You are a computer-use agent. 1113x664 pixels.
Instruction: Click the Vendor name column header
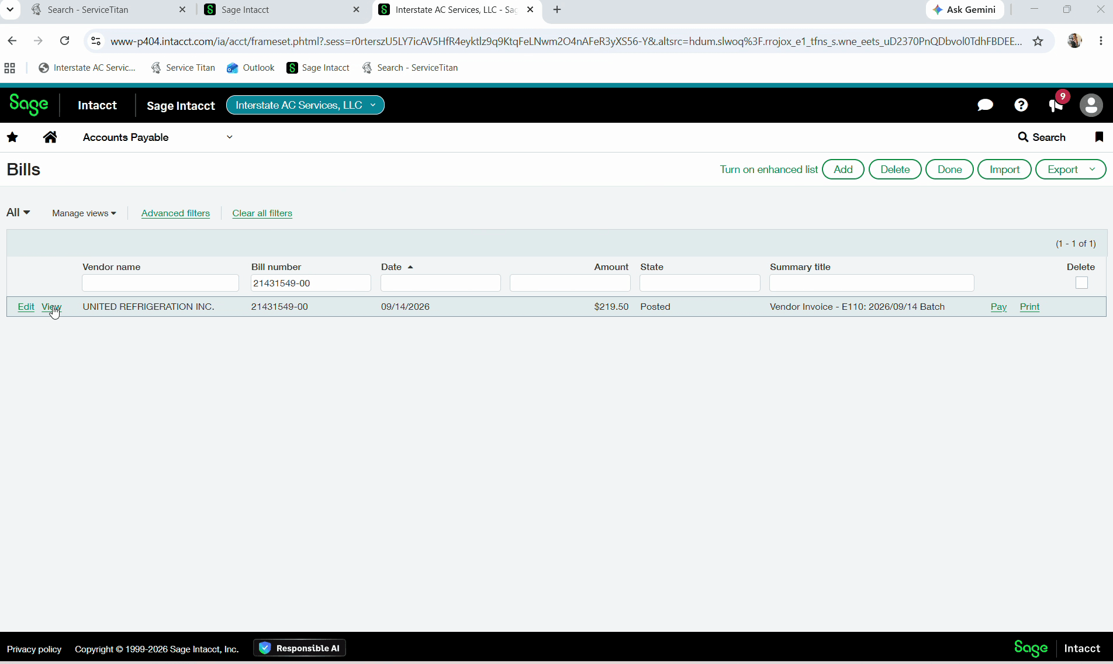[x=111, y=267]
